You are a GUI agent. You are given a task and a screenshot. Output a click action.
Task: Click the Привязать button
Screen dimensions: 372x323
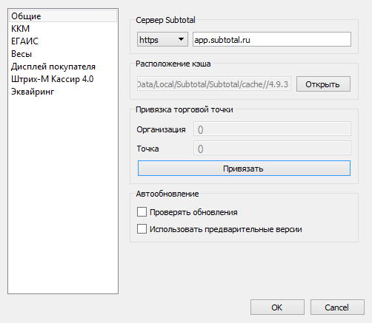tap(244, 169)
